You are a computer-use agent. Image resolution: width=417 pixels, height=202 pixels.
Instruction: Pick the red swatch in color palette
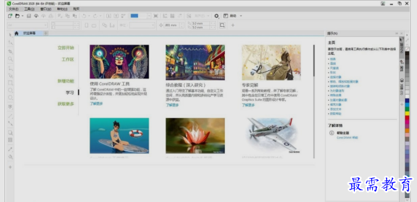(x=407, y=118)
